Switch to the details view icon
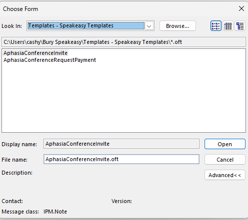 (228, 26)
